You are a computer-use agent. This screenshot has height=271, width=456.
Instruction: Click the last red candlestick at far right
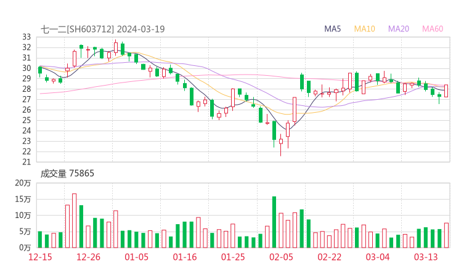click(446, 91)
